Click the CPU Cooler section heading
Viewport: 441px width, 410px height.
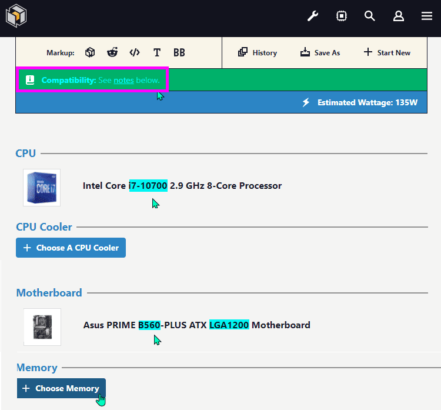(44, 227)
